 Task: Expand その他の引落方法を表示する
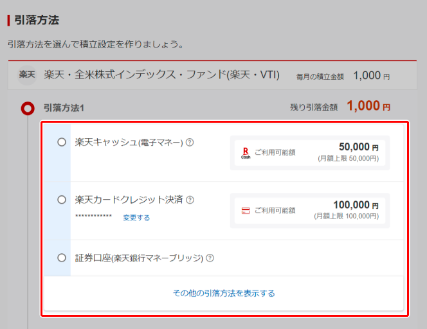pos(224,293)
